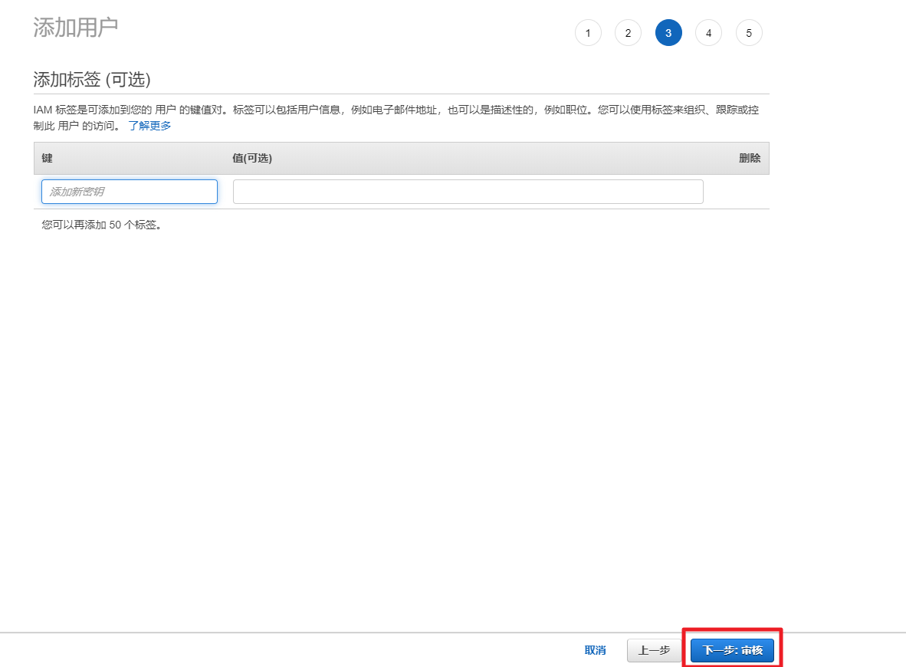Click the 键 column header
Image resolution: width=906 pixels, height=667 pixels.
point(48,158)
